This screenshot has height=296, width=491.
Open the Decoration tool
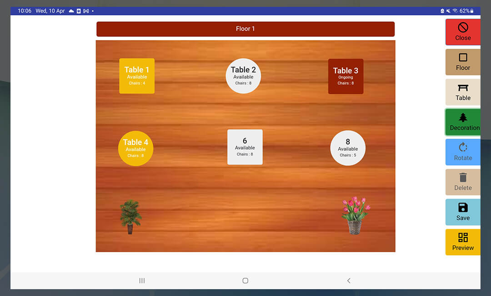click(463, 122)
